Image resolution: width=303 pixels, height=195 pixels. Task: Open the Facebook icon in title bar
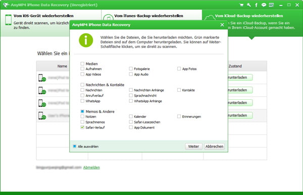pos(256,5)
